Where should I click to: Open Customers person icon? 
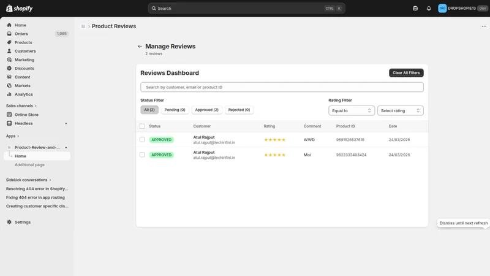[9, 51]
